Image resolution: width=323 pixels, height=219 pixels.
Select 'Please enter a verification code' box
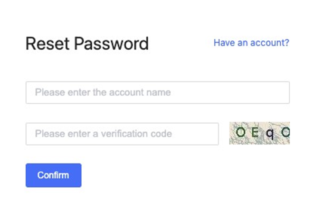(122, 134)
